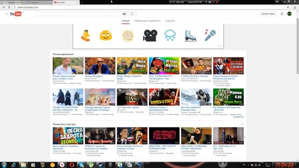Screen dimensions: 299x168
Task: Select the Подписки tab
Action: coord(170,21)
